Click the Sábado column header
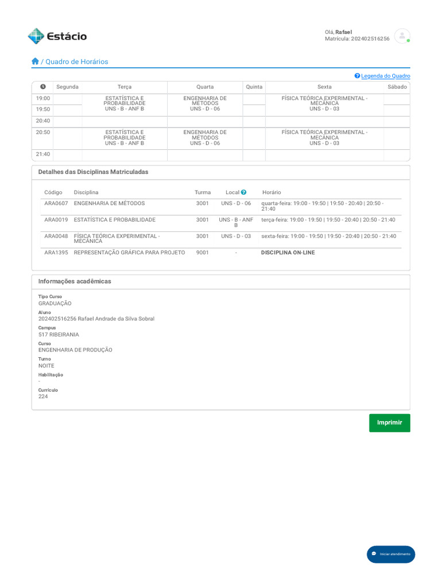 point(397,87)
